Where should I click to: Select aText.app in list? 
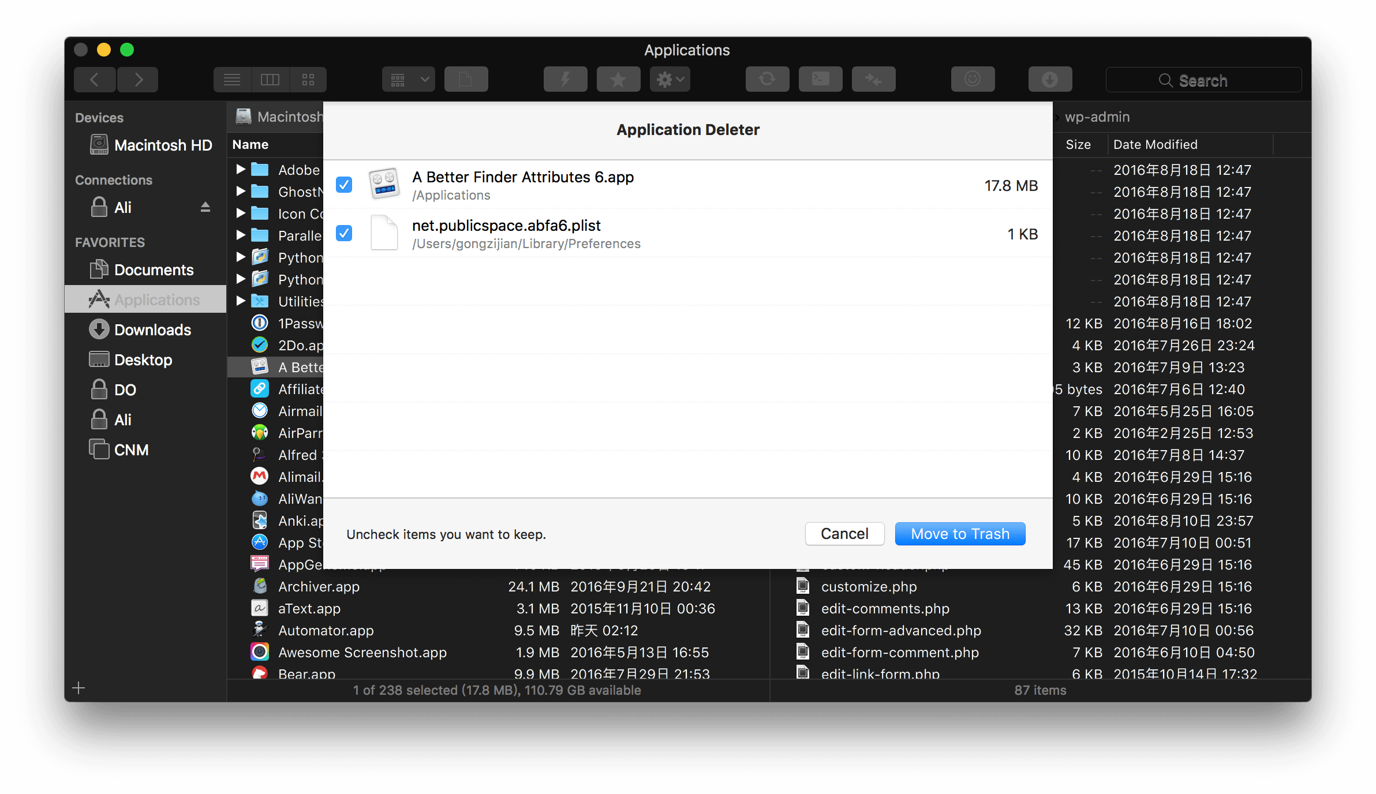coord(499,608)
